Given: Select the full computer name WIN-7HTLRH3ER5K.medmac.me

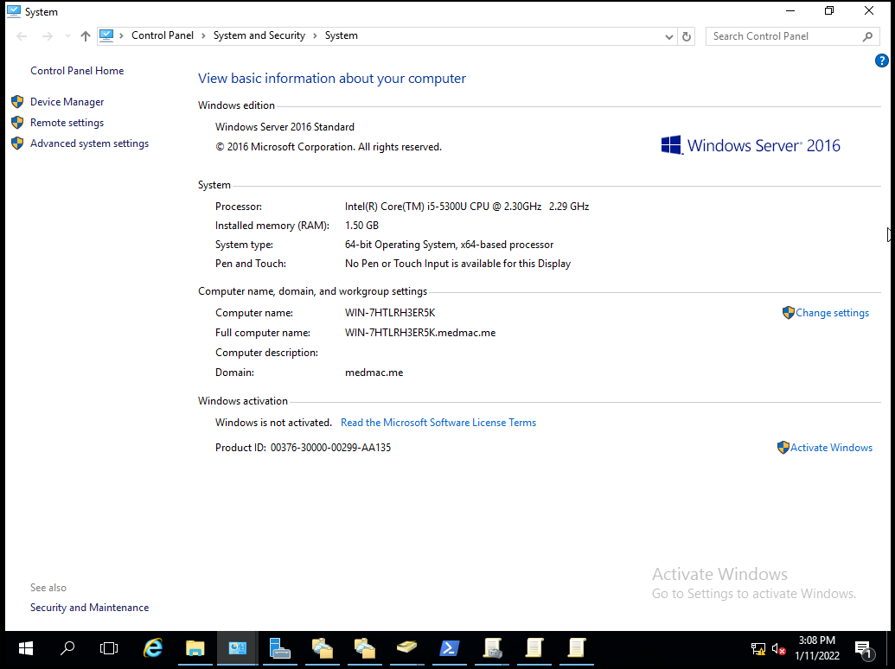Looking at the screenshot, I should [420, 333].
